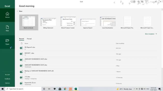
Task: Click the file icon next to REPORT 1.xlsx
Action: pos(21,54)
